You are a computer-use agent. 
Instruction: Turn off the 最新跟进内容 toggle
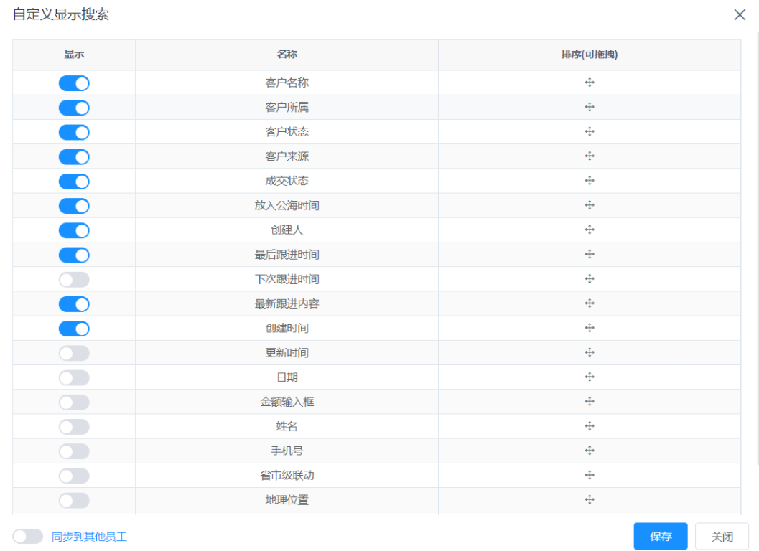click(x=74, y=303)
